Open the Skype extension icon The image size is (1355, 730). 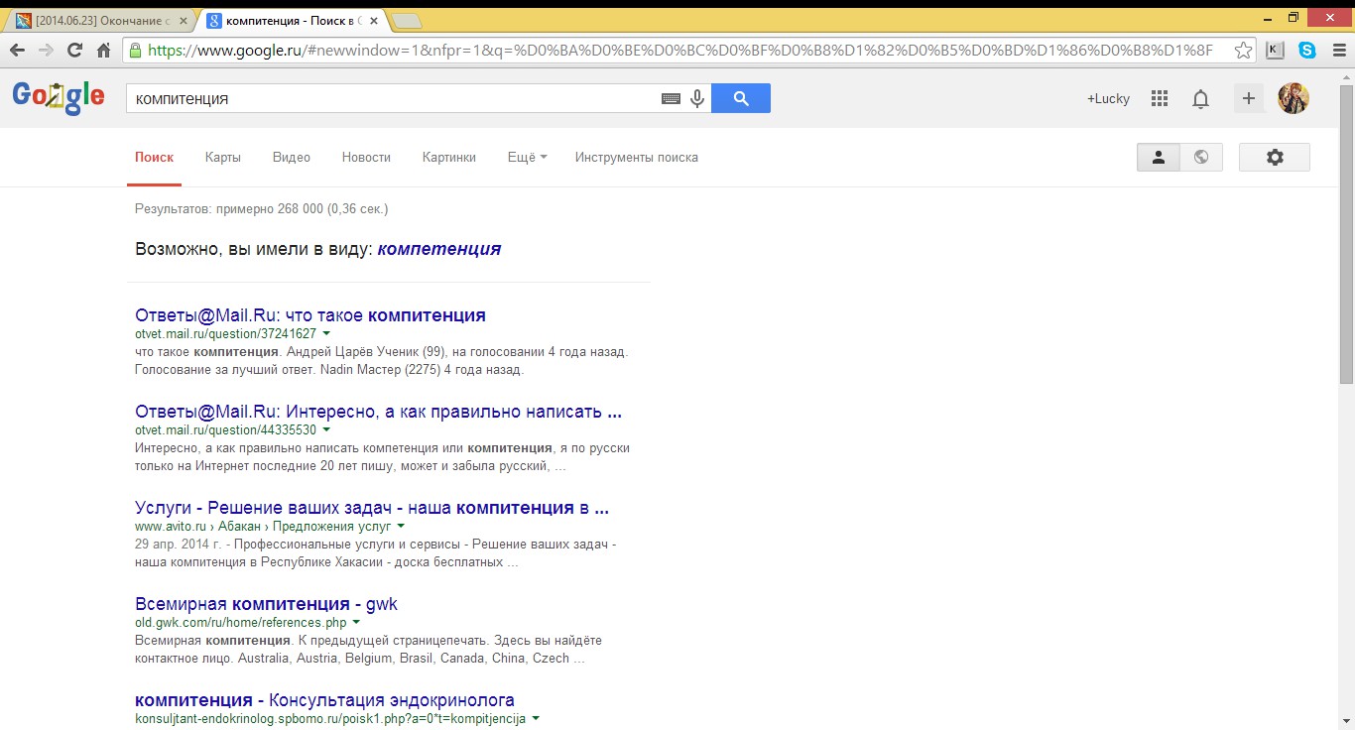click(1306, 50)
